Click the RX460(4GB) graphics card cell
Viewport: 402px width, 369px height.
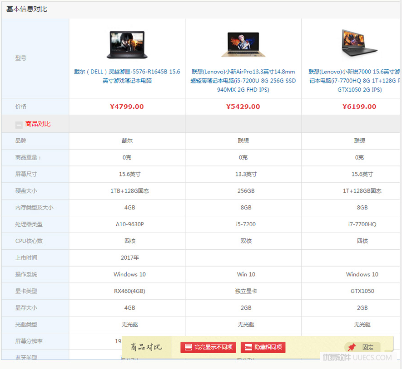click(129, 291)
